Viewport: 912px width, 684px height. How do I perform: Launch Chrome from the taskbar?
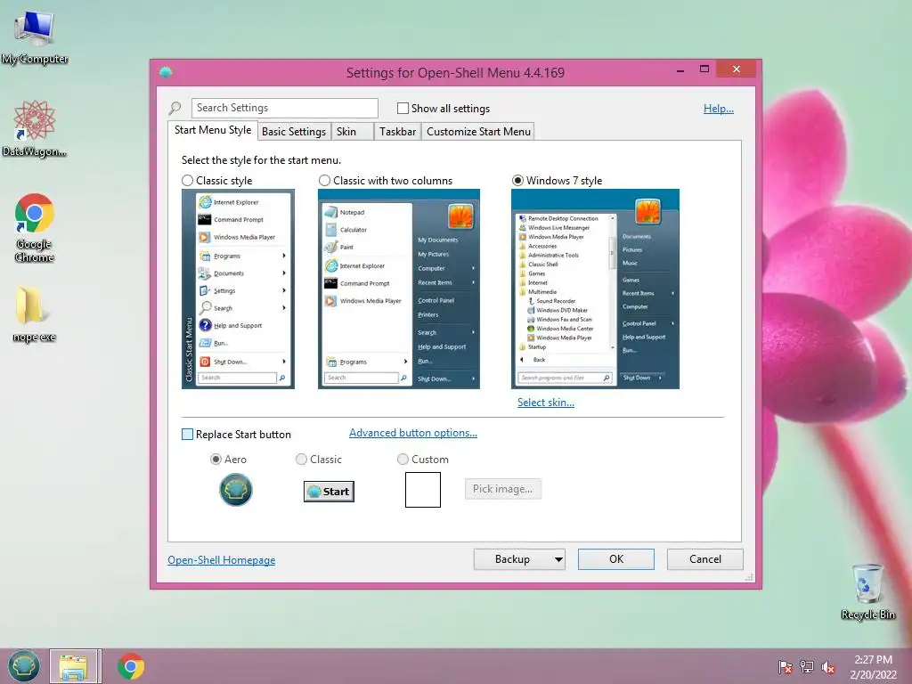pyautogui.click(x=131, y=666)
